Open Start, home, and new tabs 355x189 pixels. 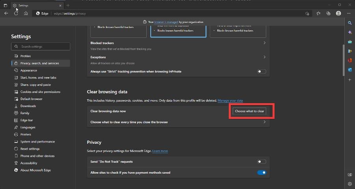click(x=41, y=78)
